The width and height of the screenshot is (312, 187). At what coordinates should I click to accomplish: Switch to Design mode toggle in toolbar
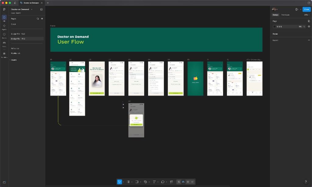[x=183, y=182]
